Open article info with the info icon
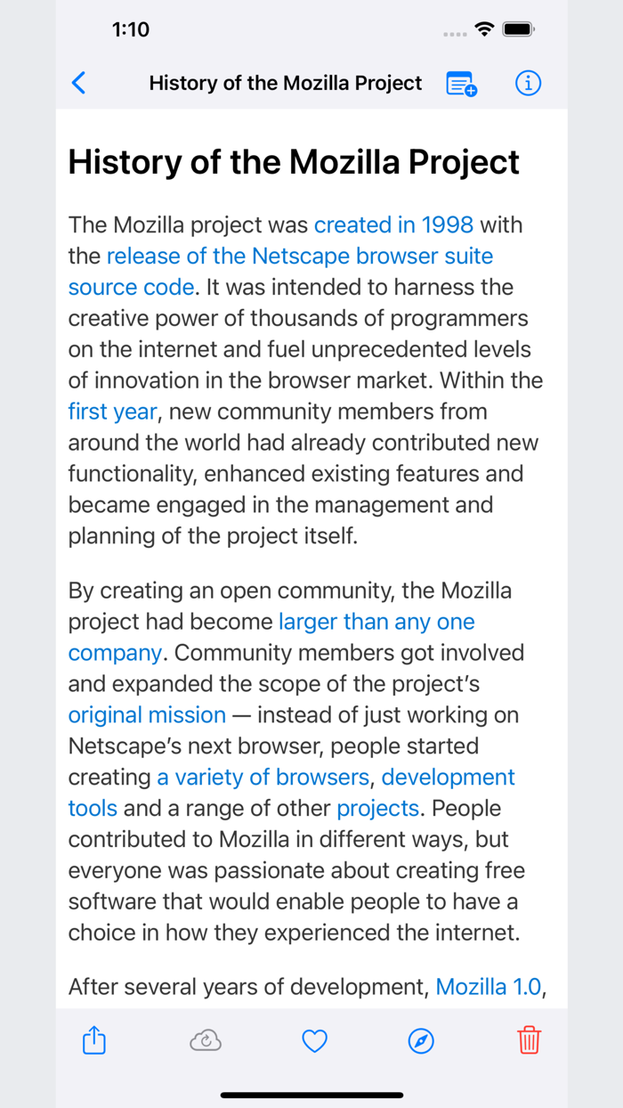 point(528,83)
